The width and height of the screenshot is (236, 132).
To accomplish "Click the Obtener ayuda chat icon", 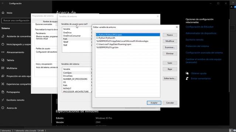I will pos(187,73).
